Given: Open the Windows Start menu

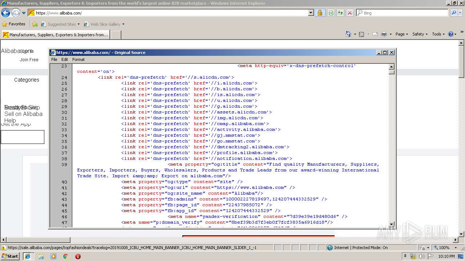Looking at the screenshot, I should coord(10,256).
